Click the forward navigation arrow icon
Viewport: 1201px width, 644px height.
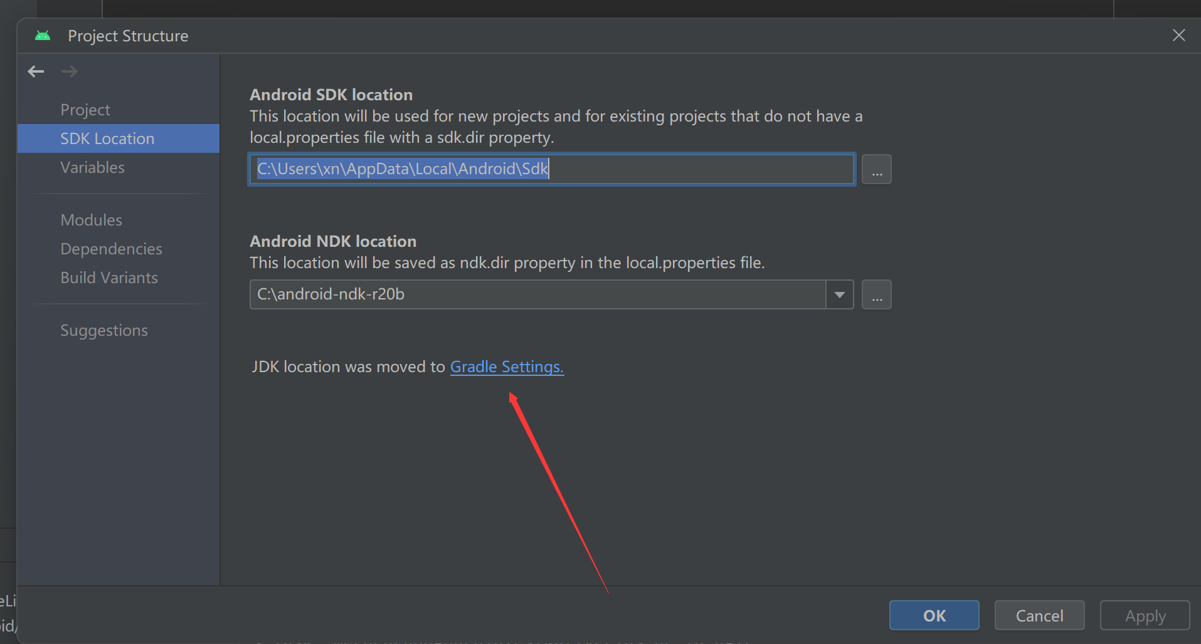pos(70,71)
